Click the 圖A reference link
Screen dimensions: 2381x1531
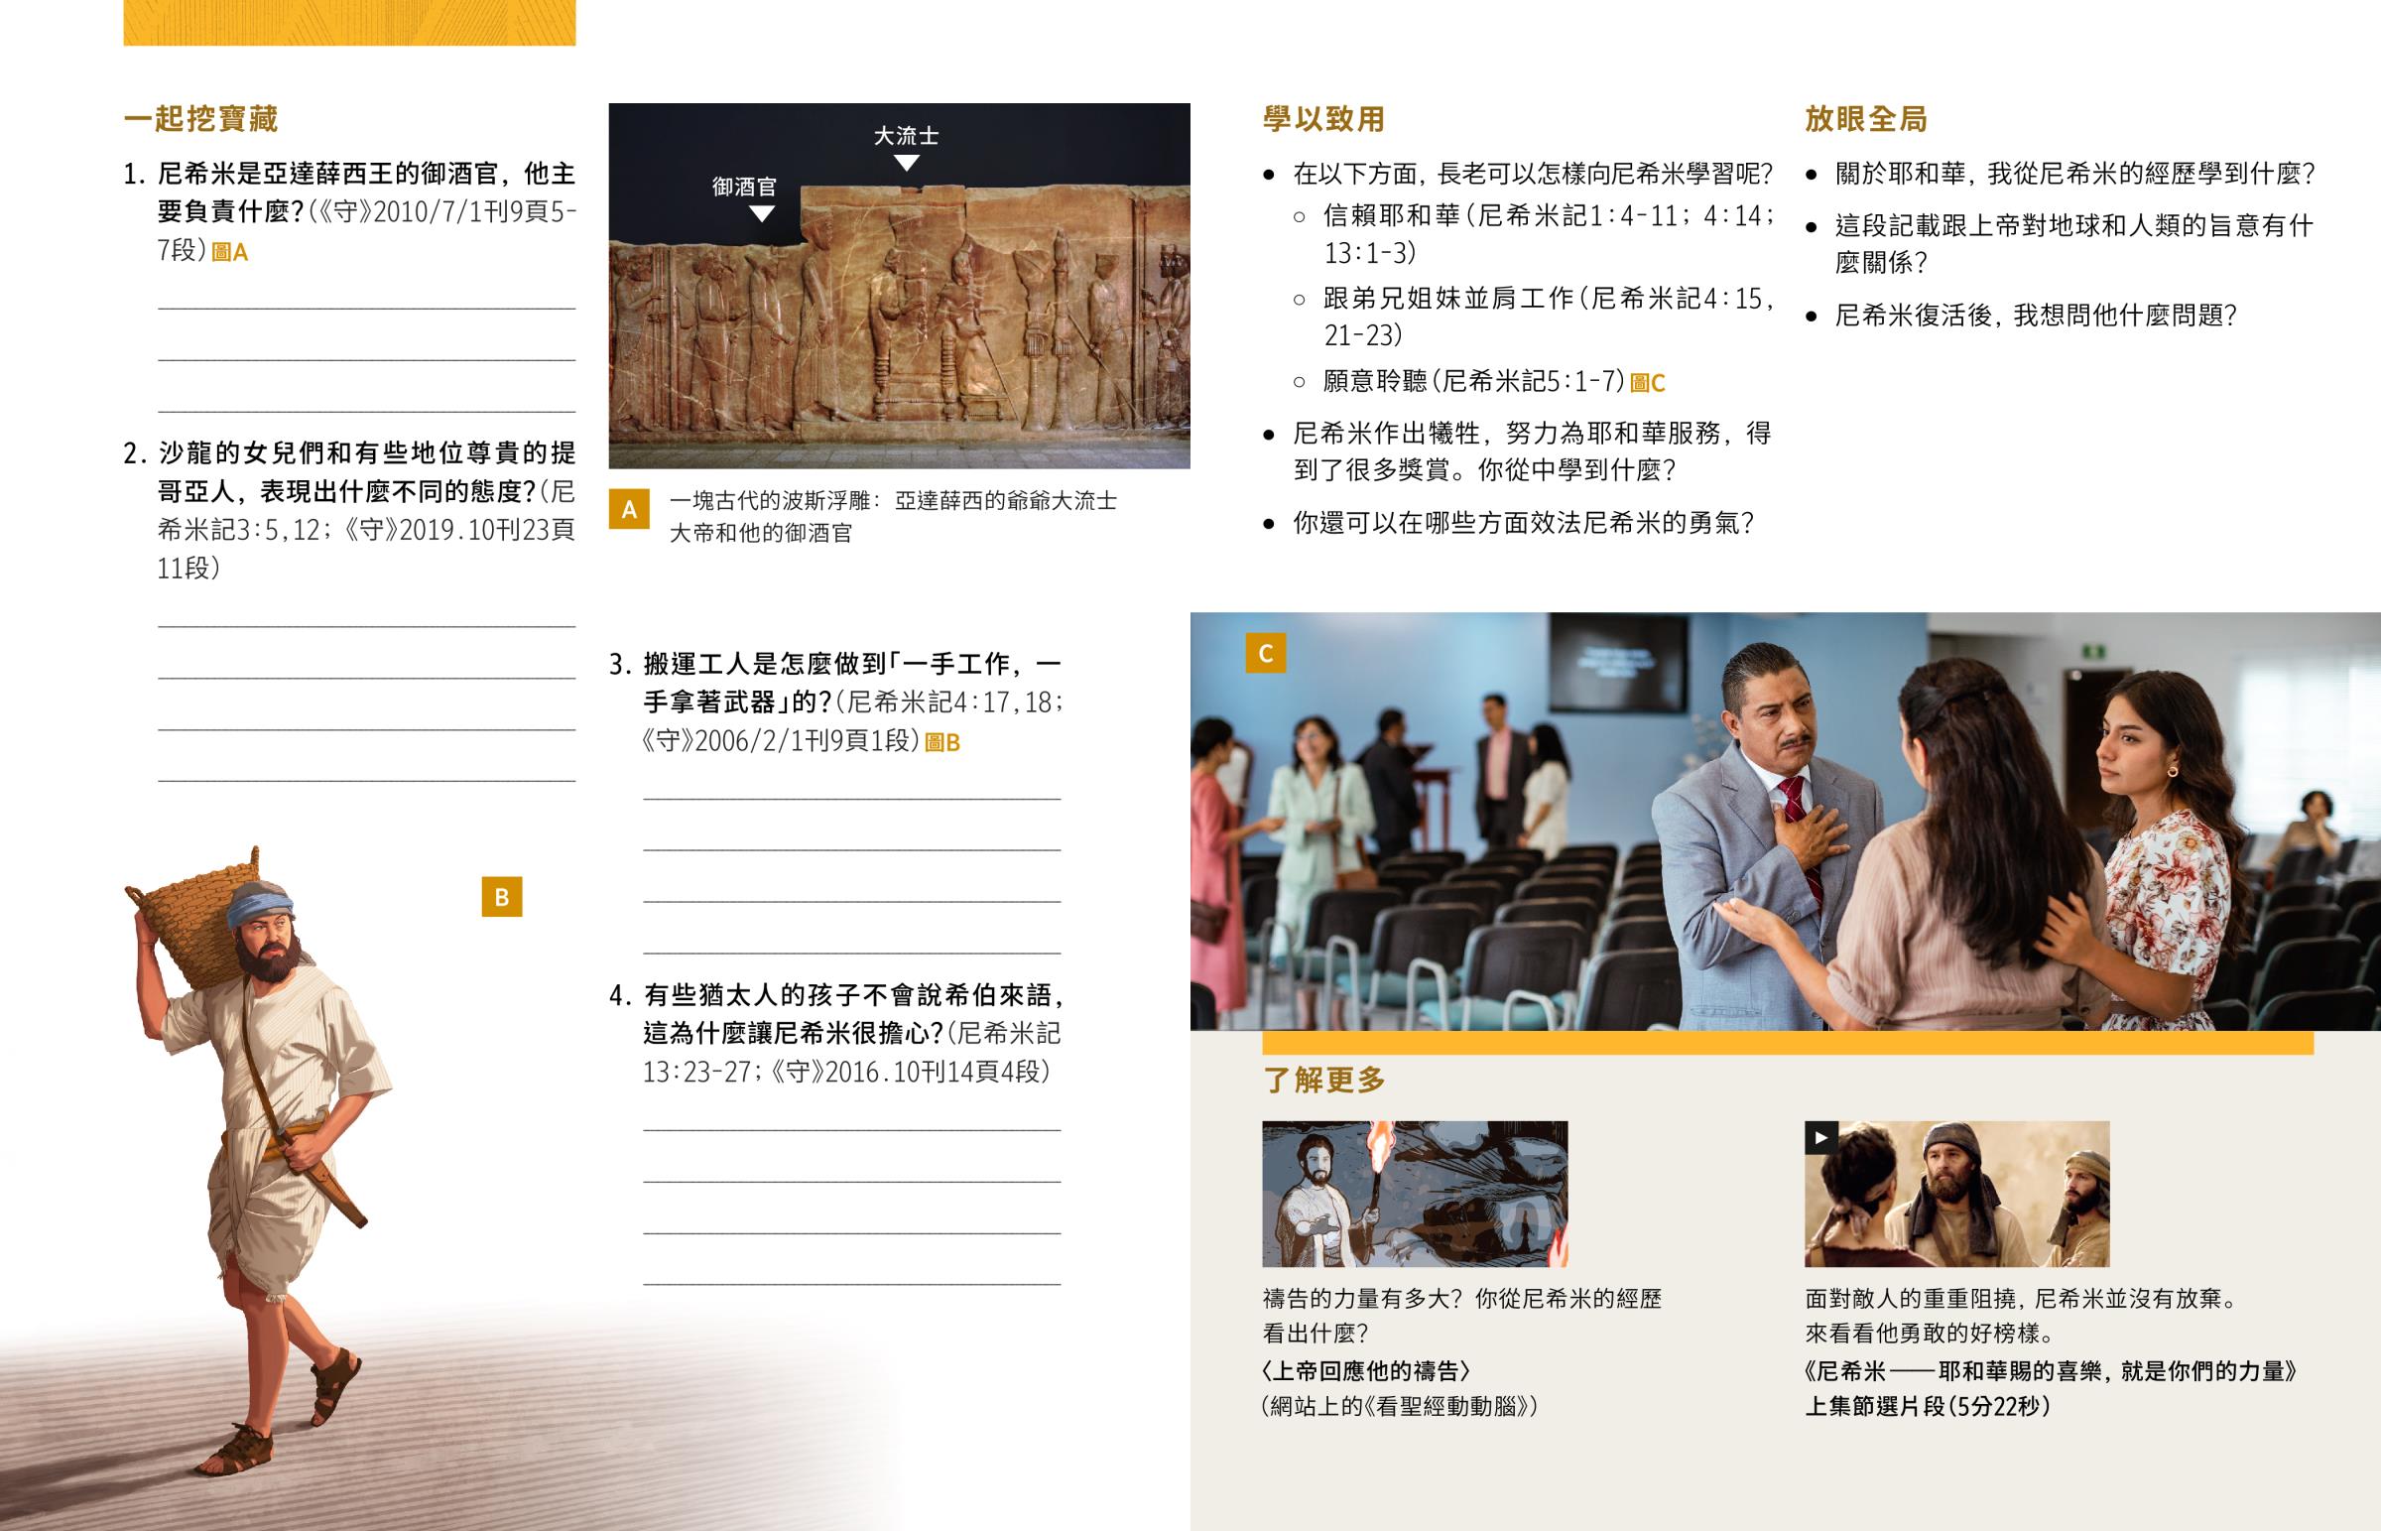[229, 252]
